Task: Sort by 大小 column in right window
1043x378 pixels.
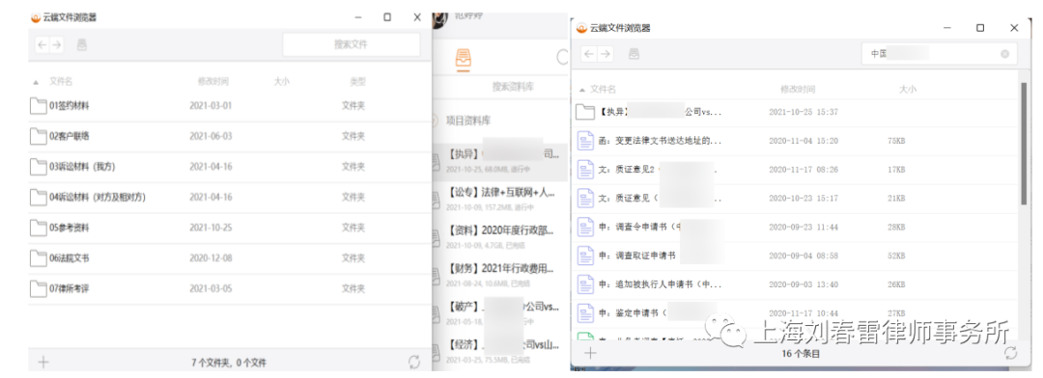Action: pyautogui.click(x=907, y=89)
